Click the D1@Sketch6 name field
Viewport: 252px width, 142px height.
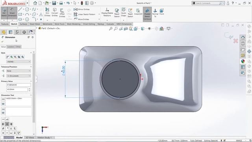(19, 85)
